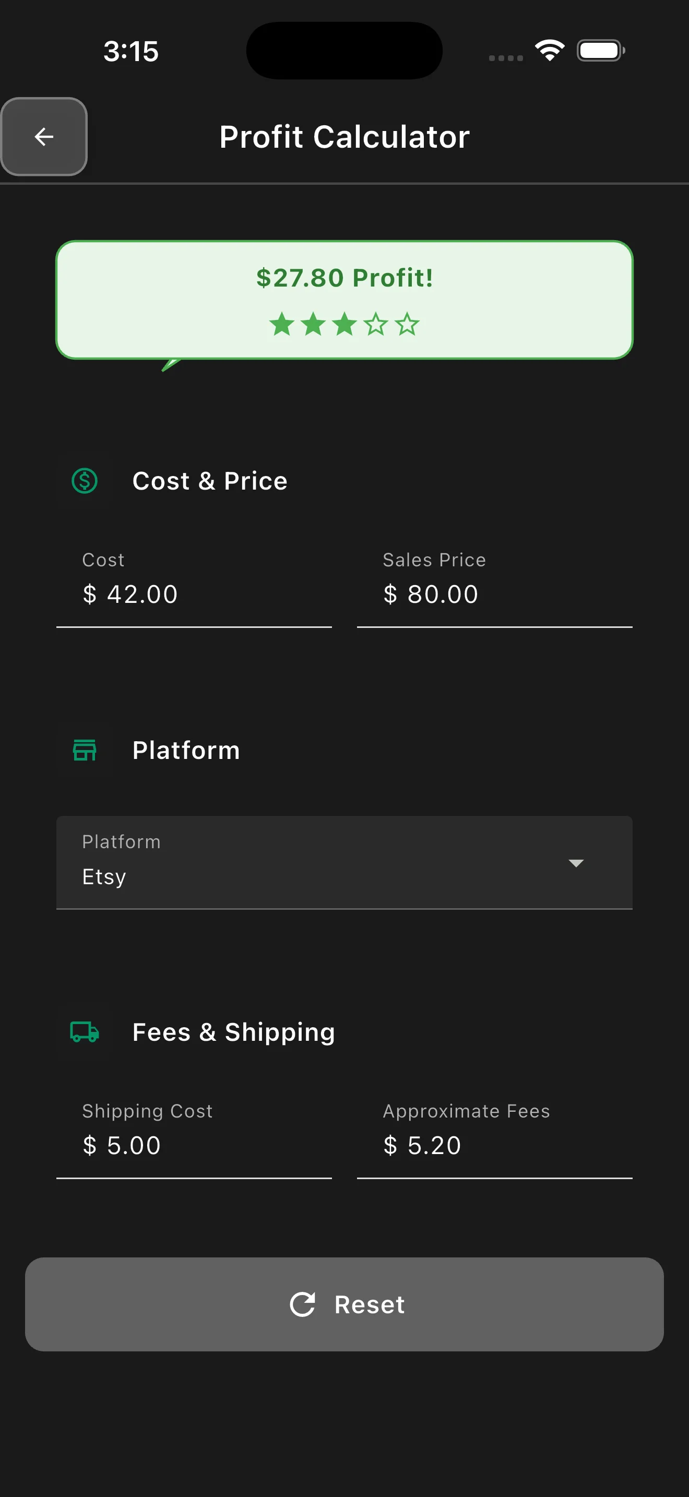Tap the Fees & Shipping section heading

coord(233,1032)
